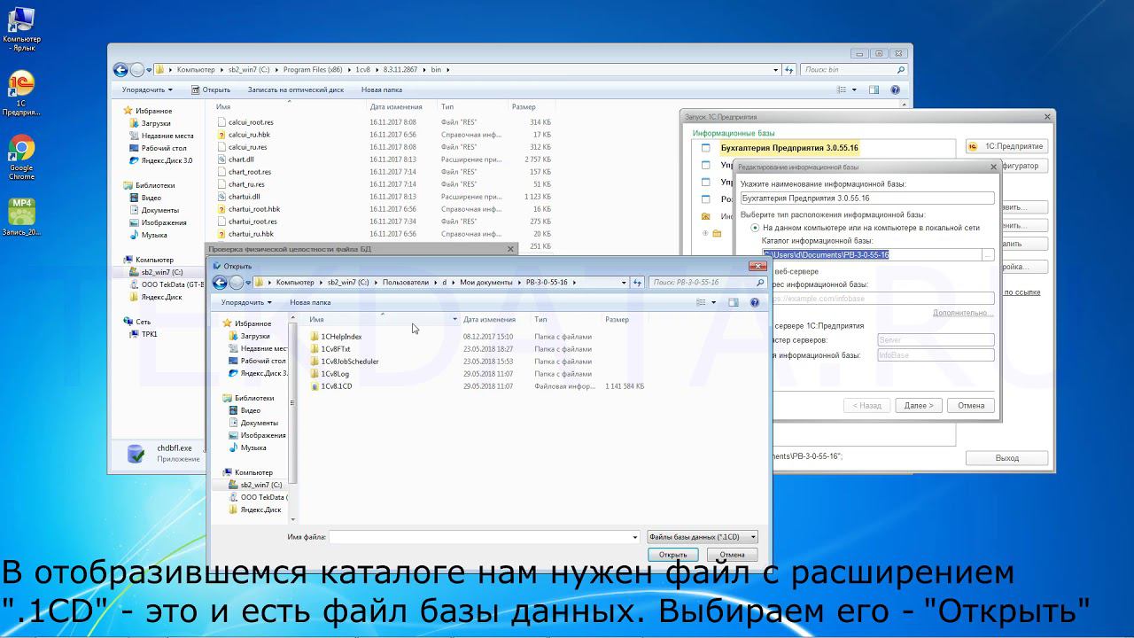The width and height of the screenshot is (1134, 638).
Task: Open the 1CHelpIndex folder in dialog
Action: click(x=341, y=337)
